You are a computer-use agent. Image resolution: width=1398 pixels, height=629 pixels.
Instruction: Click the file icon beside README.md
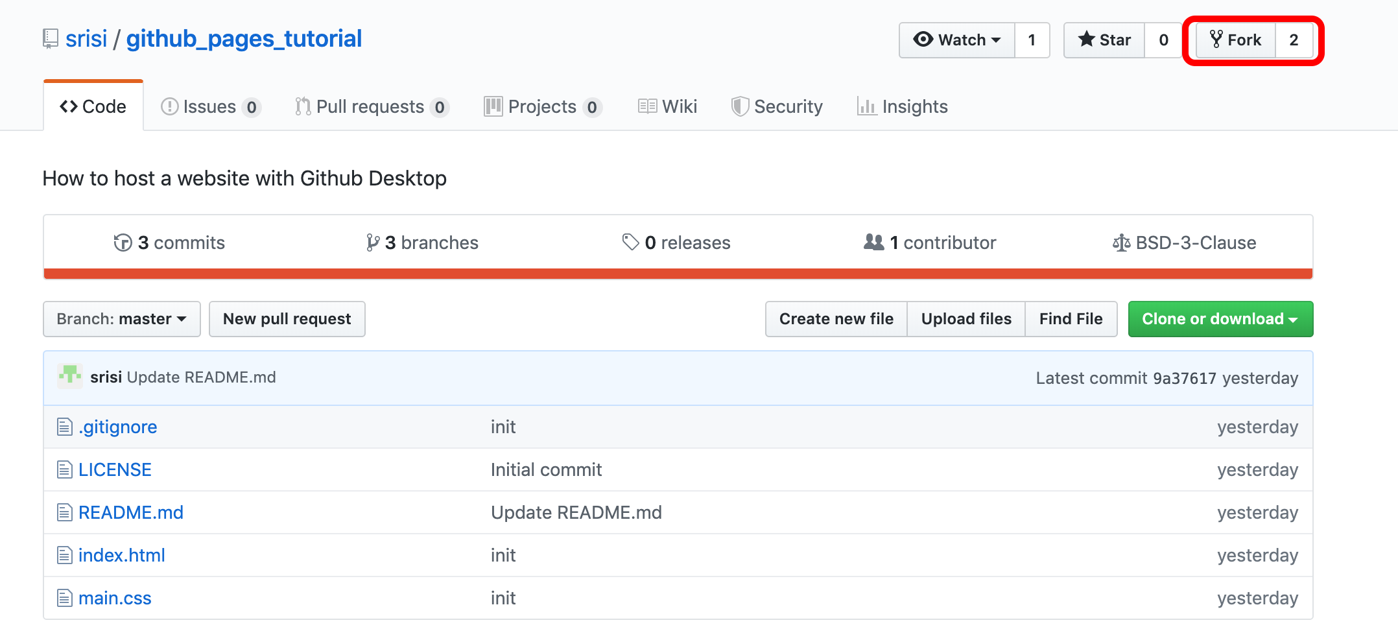[64, 512]
